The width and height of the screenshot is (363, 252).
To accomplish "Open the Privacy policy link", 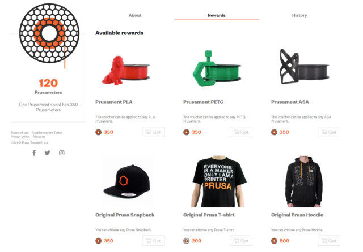I will click(20, 137).
